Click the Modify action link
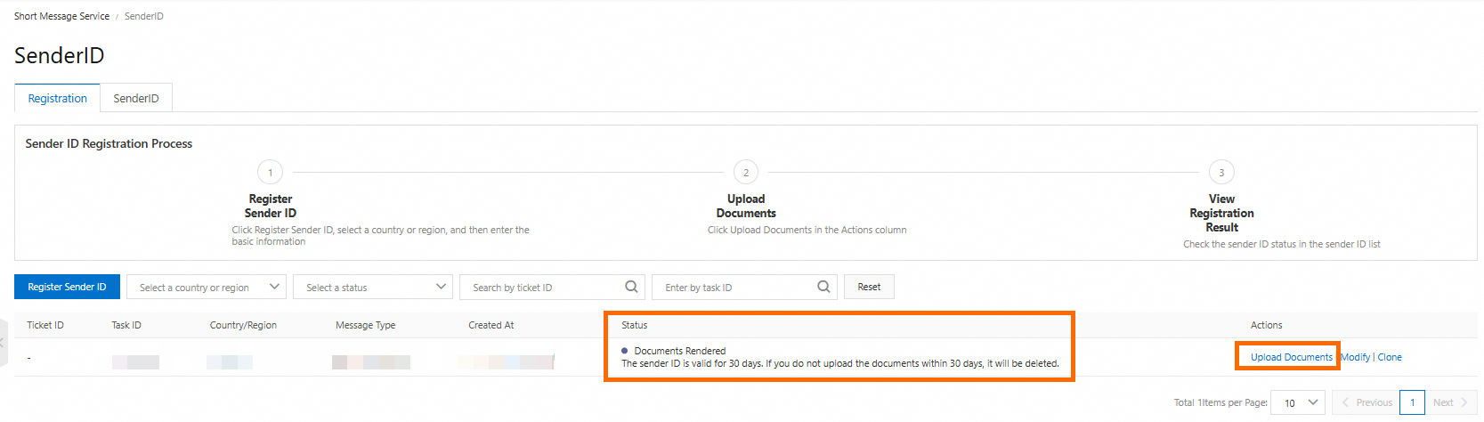 (1356, 357)
